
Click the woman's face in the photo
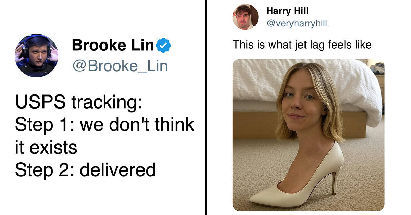(301, 99)
